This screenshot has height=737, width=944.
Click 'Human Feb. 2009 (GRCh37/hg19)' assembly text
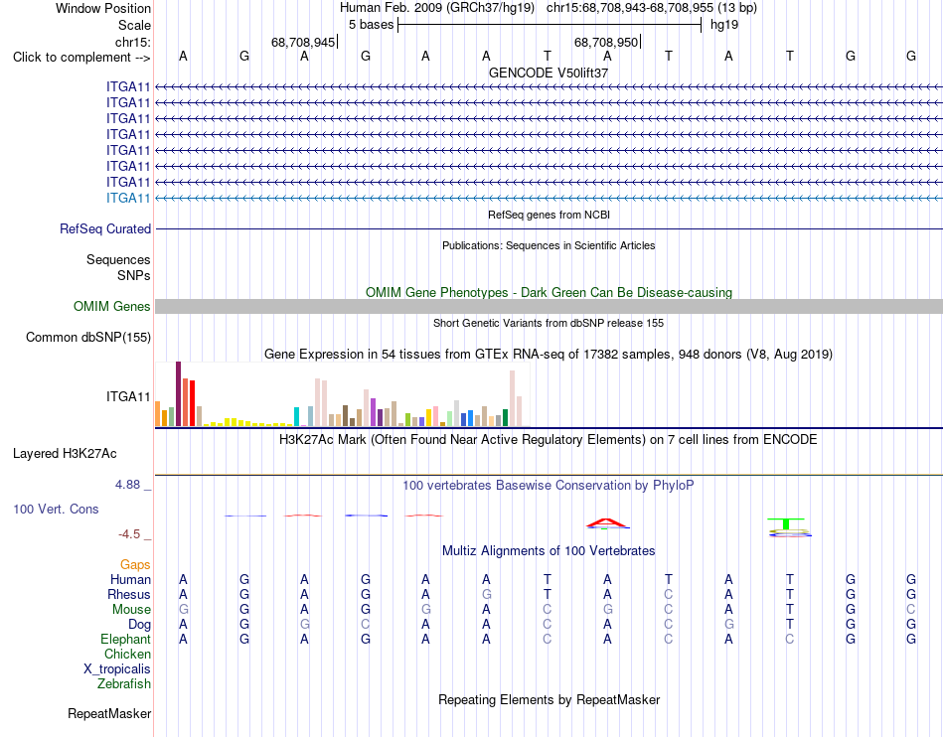(437, 8)
